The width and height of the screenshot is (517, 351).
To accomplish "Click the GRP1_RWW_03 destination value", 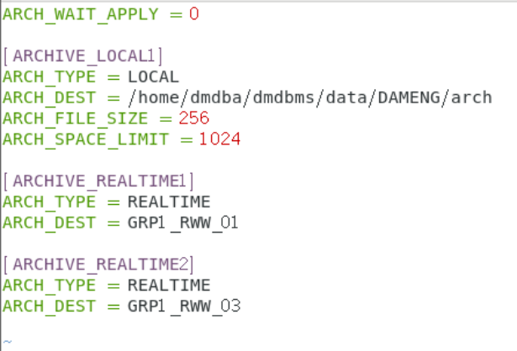I will point(184,306).
